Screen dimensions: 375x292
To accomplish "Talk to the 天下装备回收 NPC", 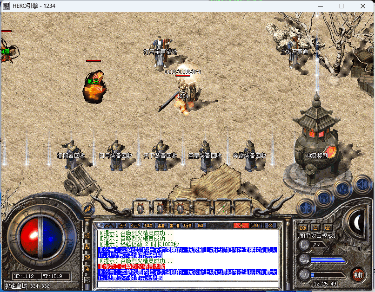I will pyautogui.click(x=160, y=156).
